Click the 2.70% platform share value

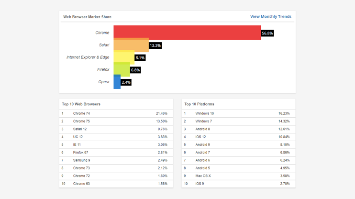[x=285, y=184]
